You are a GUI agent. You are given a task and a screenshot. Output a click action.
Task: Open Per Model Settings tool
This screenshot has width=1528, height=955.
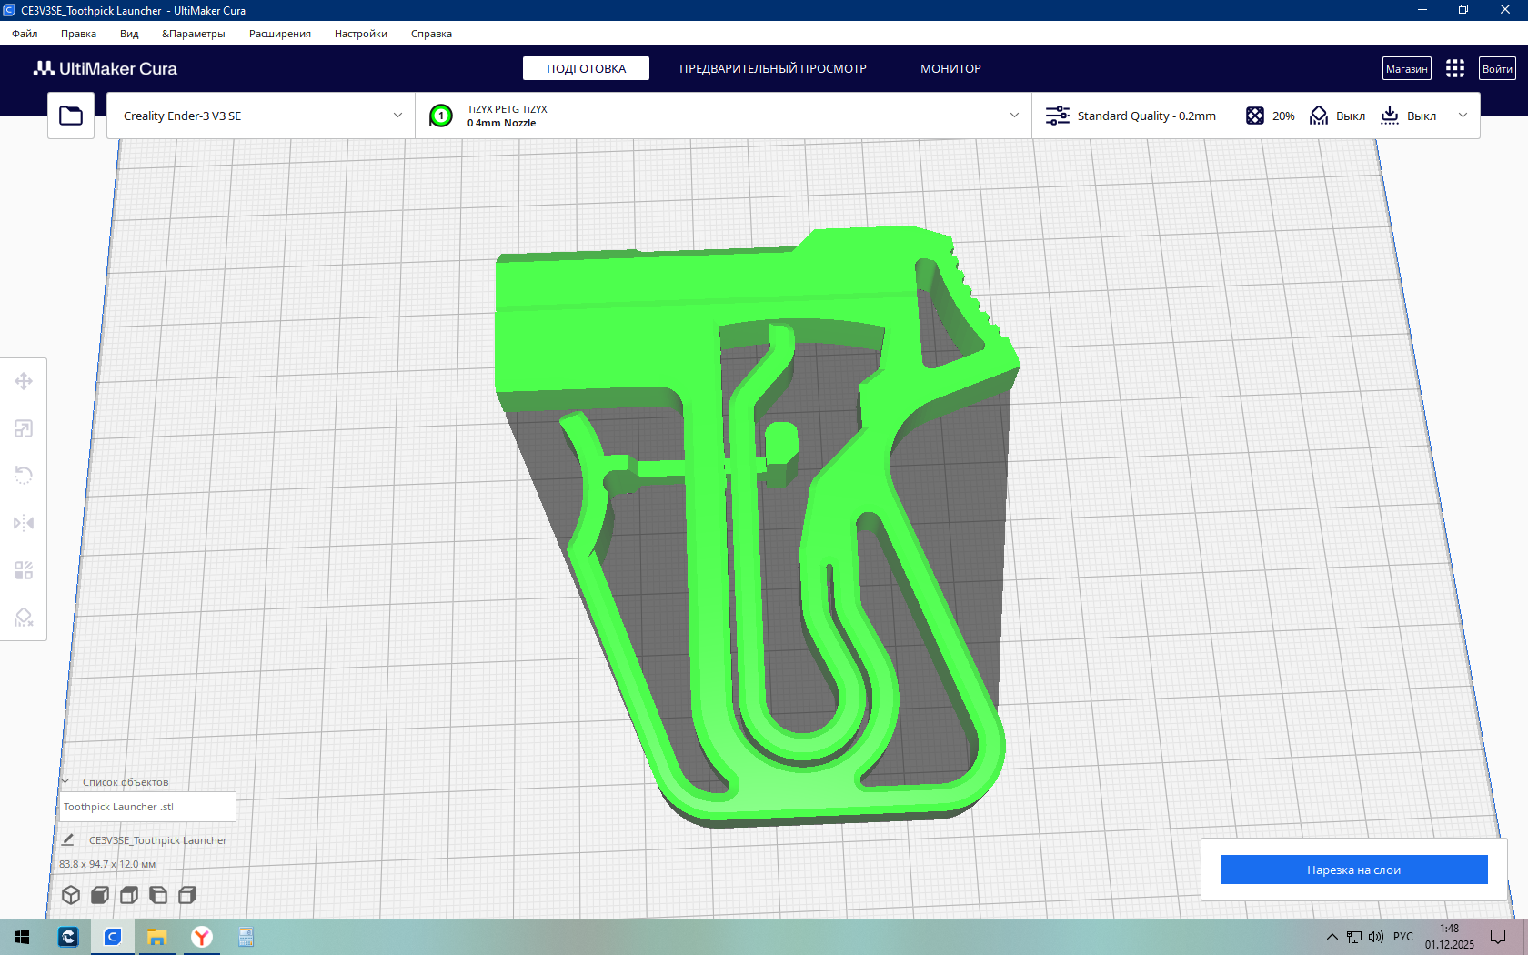click(x=24, y=570)
